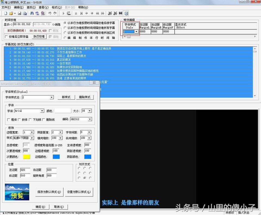Open the 字体 Arial font dropdown
261x215 pixels.
click(x=42, y=111)
